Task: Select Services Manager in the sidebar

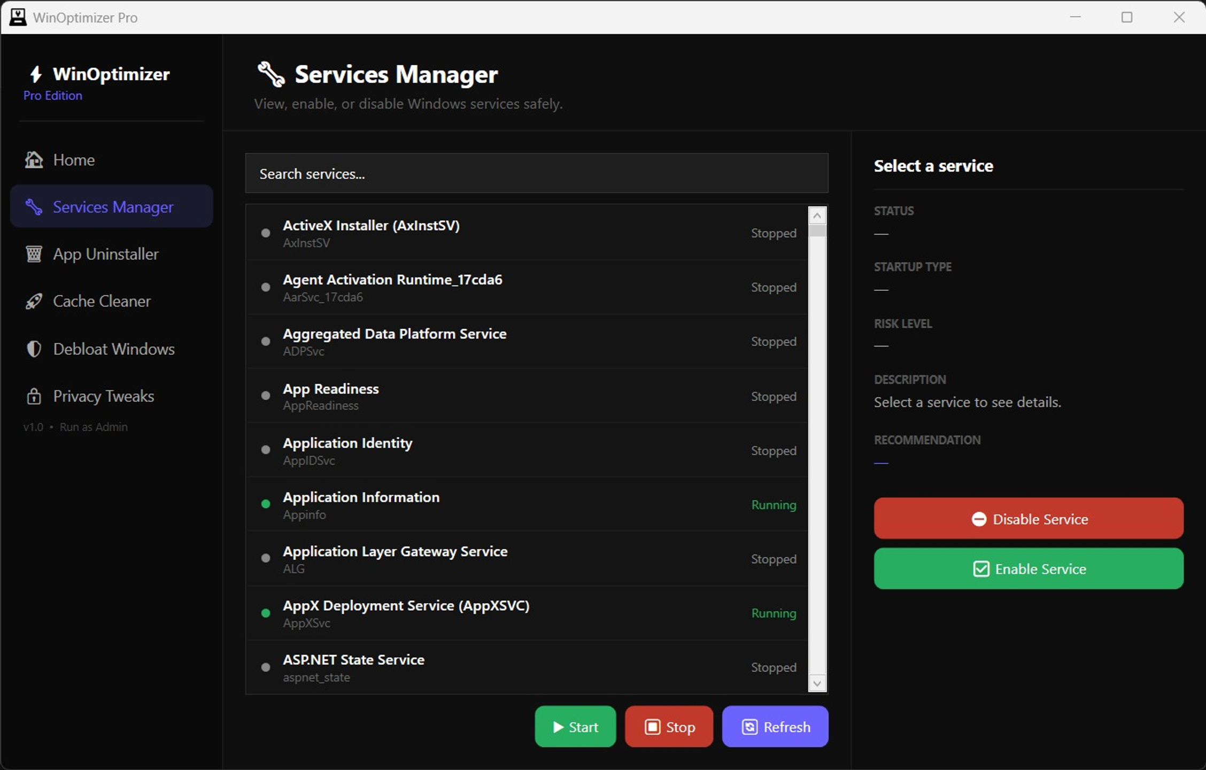Action: tap(112, 206)
